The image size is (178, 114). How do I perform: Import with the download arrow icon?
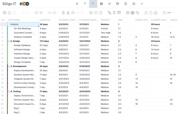tap(146, 13)
